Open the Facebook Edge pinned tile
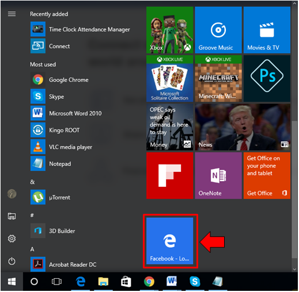The image size is (299, 292). [x=170, y=241]
